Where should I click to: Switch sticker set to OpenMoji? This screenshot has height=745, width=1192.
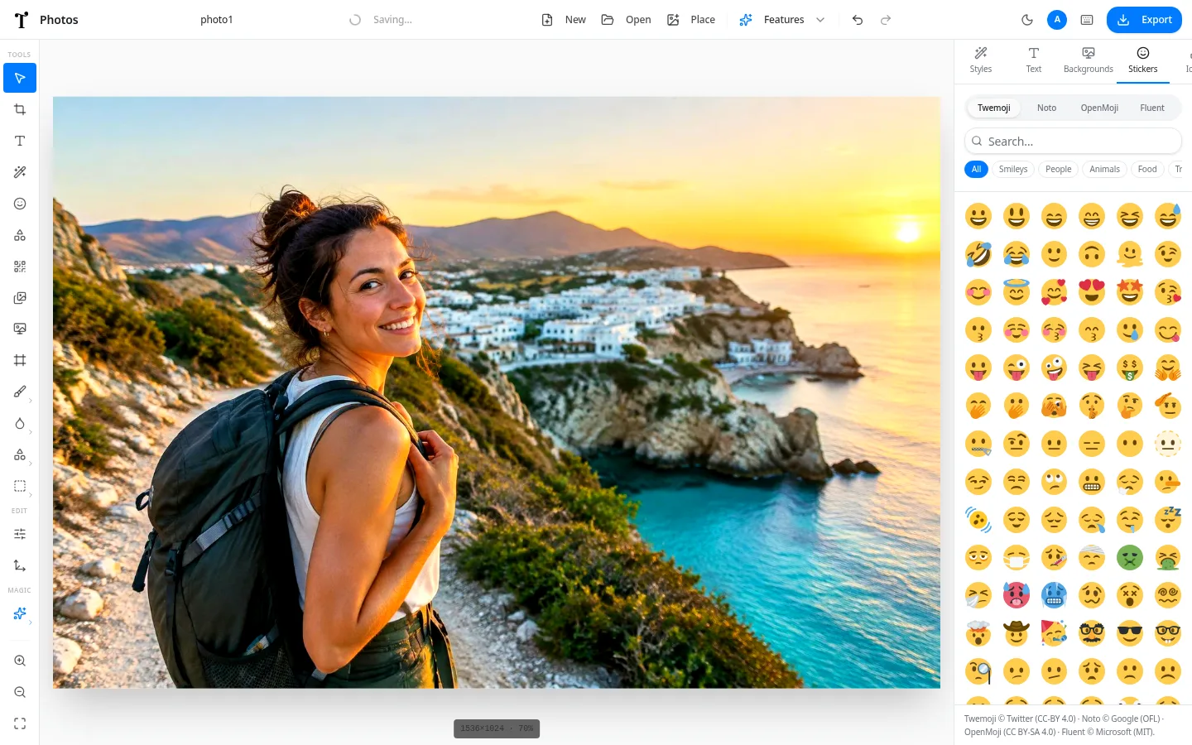click(x=1099, y=108)
